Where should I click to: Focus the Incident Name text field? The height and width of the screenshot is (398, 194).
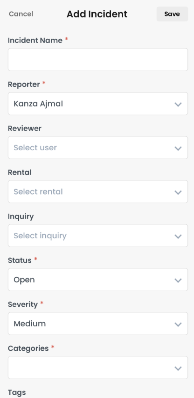tap(98, 59)
